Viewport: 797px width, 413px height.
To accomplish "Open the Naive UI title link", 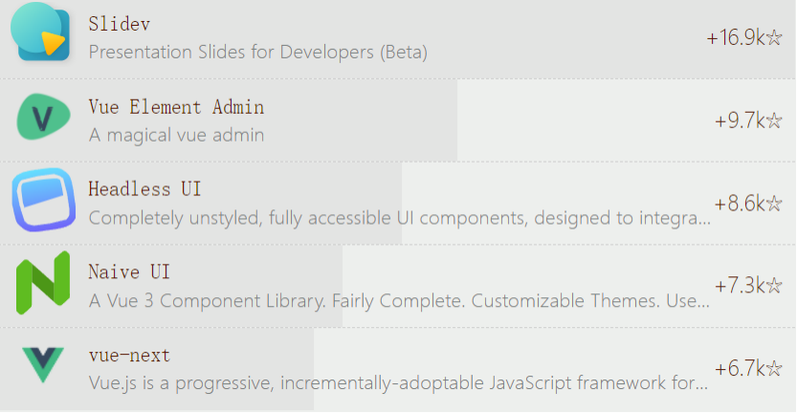I will [x=129, y=272].
